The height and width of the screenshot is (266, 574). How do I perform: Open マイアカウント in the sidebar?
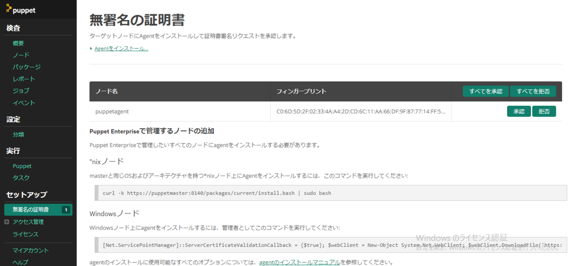point(31,250)
